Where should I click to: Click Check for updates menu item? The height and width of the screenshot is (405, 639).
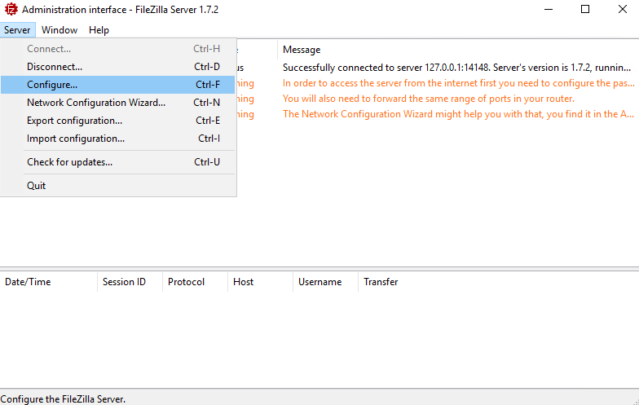pos(69,162)
